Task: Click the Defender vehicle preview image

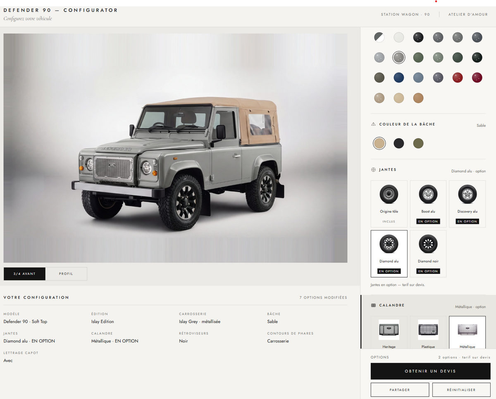Action: coord(175,148)
